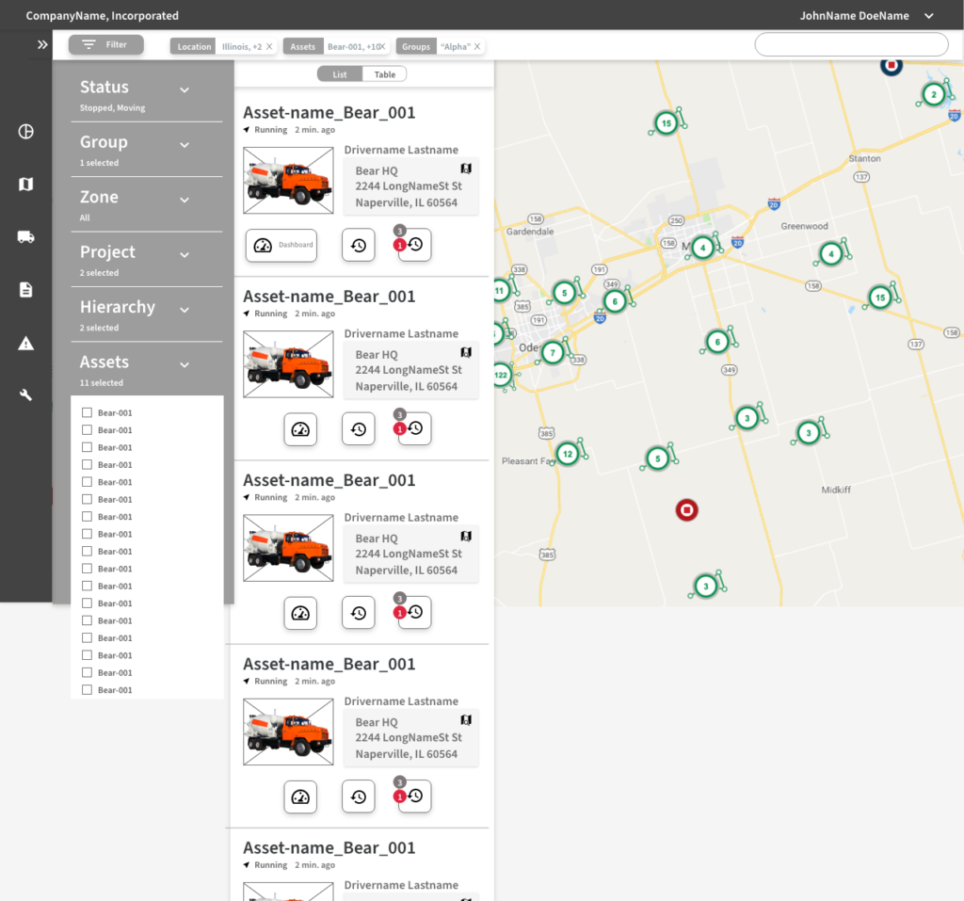The width and height of the screenshot is (964, 901).
Task: Open the warning alerts sidebar icon
Action: [x=26, y=344]
